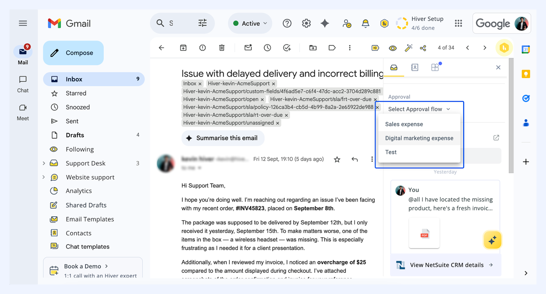Viewport: 546px width, 294px height.
Task: Open the PDF attachment thumbnail
Action: (424, 233)
